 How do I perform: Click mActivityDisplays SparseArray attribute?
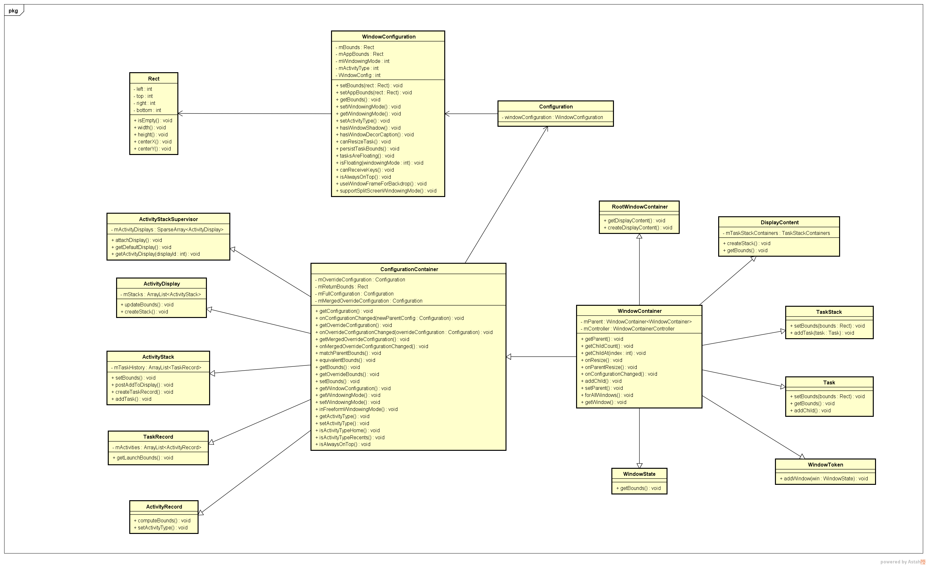[167, 229]
